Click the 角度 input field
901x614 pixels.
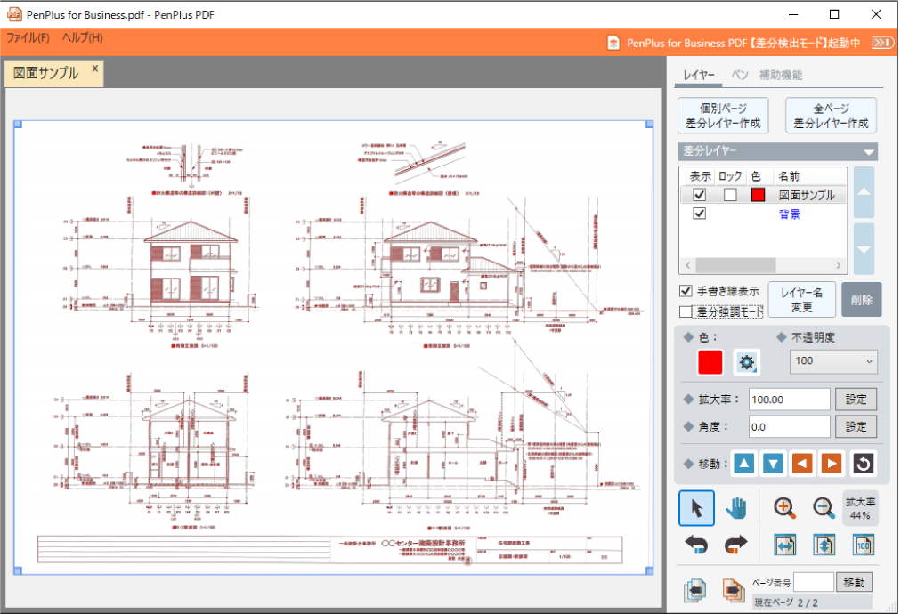pos(790,427)
